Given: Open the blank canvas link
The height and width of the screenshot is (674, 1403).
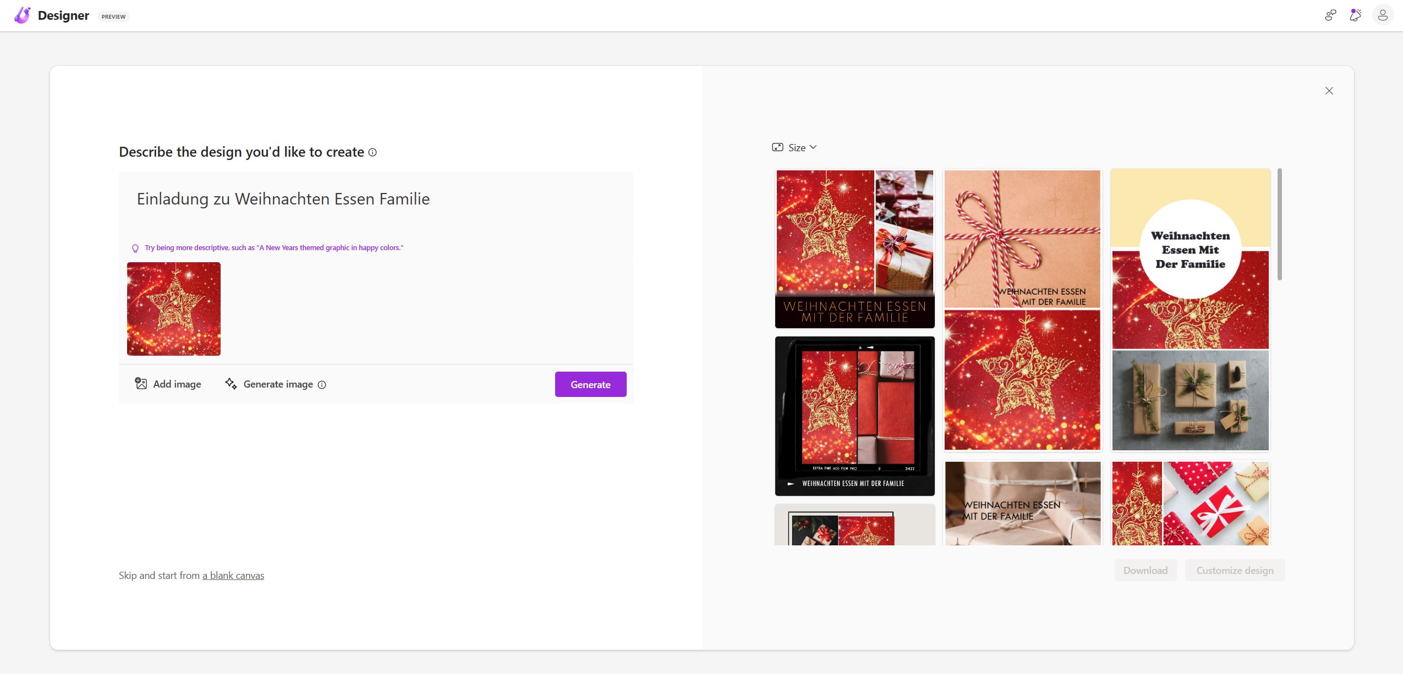Looking at the screenshot, I should (233, 576).
